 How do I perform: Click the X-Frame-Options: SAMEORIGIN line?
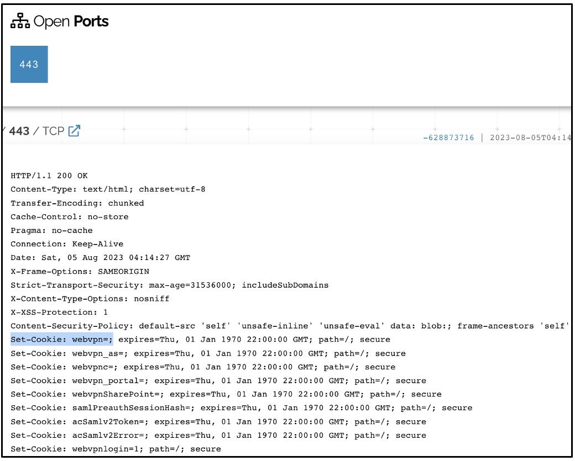coord(80,271)
